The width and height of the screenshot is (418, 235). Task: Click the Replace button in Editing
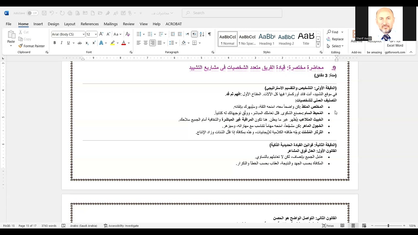[x=335, y=39]
